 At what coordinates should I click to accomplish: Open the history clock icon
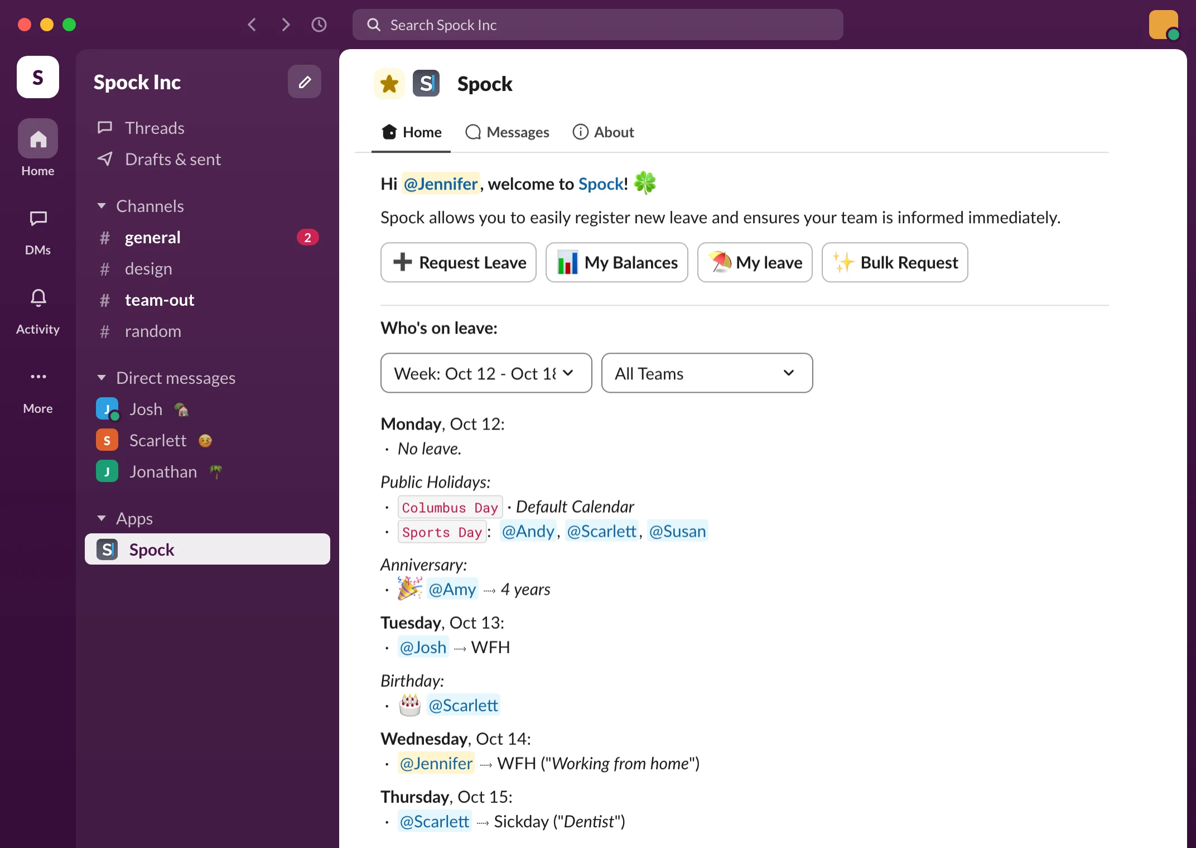pyautogui.click(x=319, y=25)
